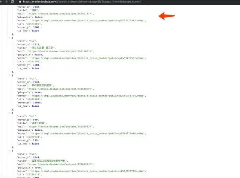Collapse the JSON object with rate 9.1
Image resolution: width=240 pixels, height=178 pixels.
pos(9,113)
